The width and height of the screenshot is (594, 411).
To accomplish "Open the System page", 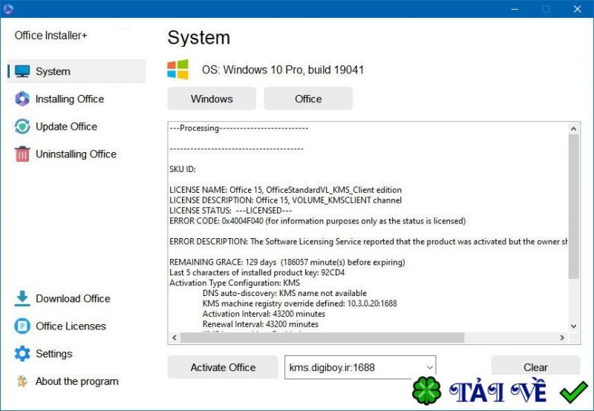I will [76, 71].
